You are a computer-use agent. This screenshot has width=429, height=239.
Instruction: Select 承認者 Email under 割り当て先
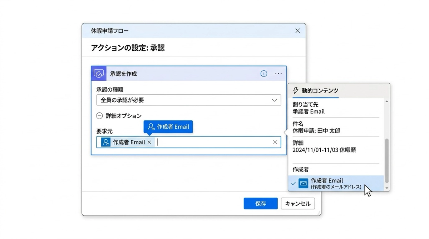(309, 111)
